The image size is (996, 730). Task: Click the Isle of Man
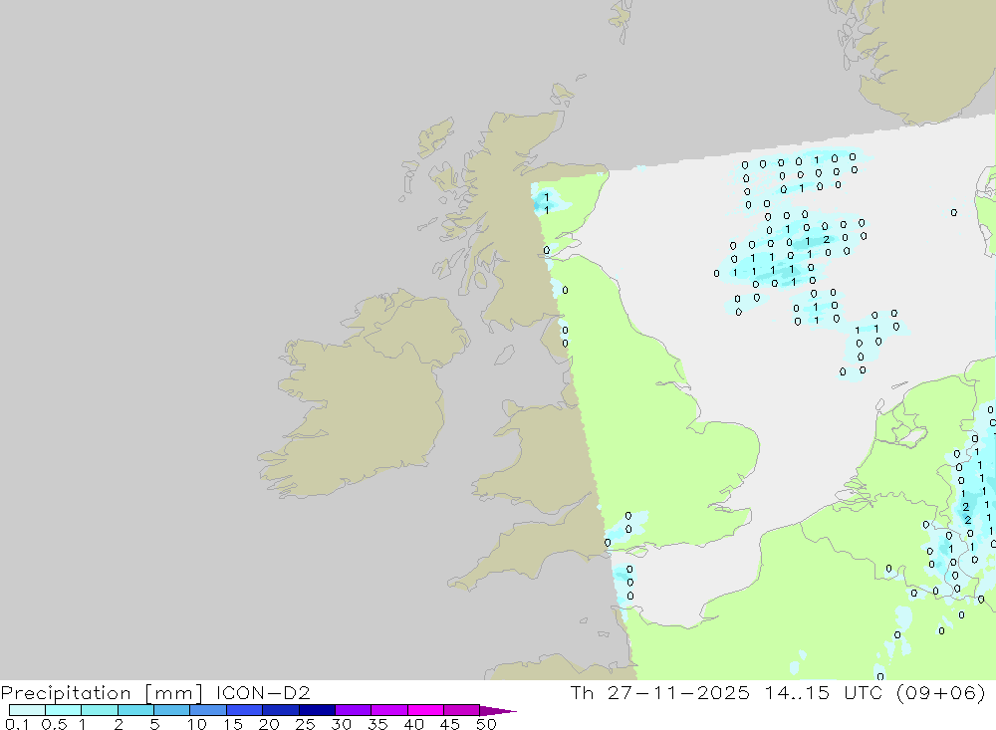click(x=504, y=355)
